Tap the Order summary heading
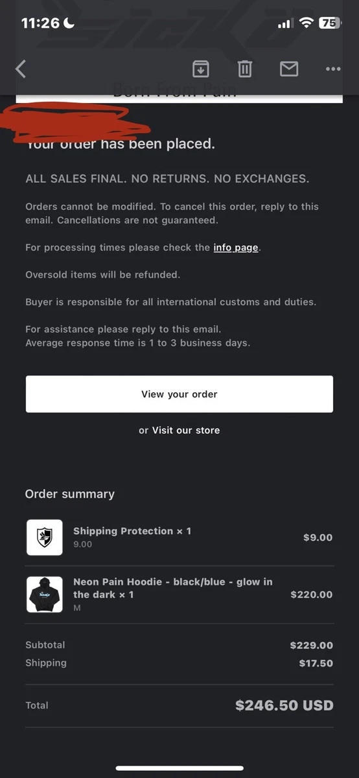The height and width of the screenshot is (778, 359). (x=70, y=494)
